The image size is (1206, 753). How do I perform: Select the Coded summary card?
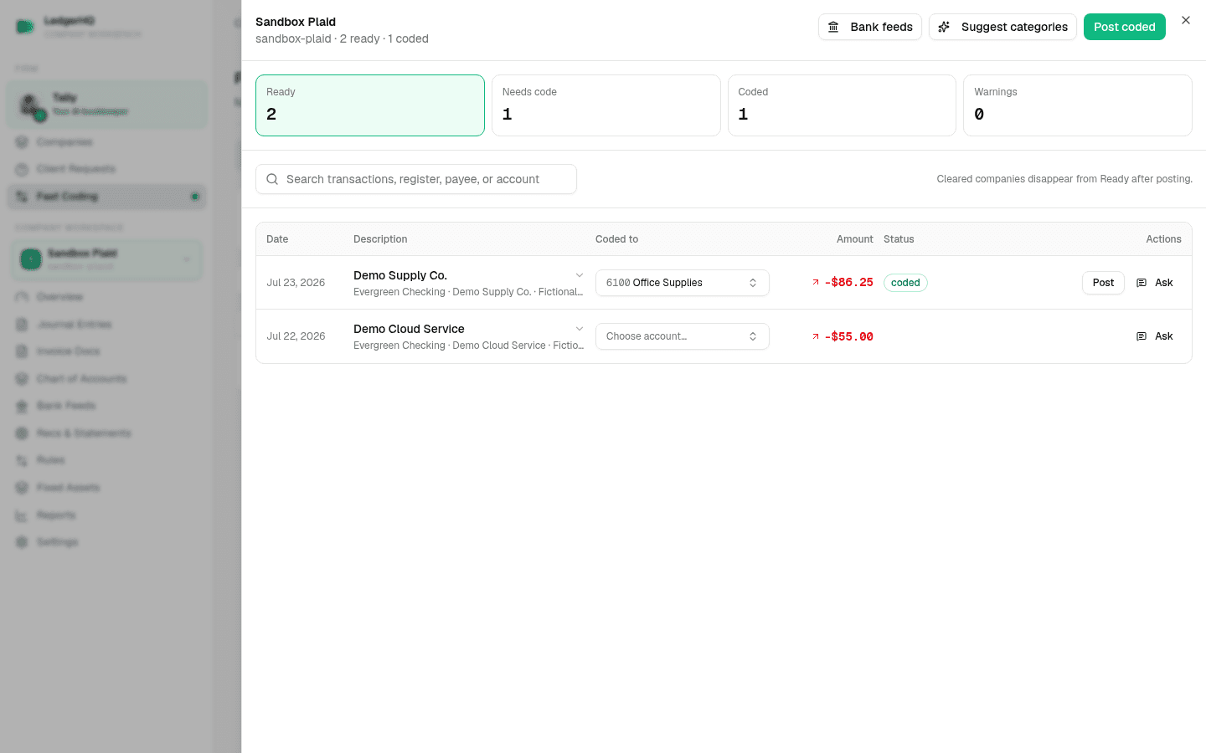point(842,105)
